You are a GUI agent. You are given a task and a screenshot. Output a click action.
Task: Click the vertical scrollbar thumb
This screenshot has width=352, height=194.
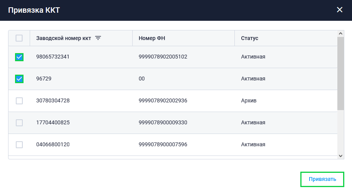click(340, 73)
